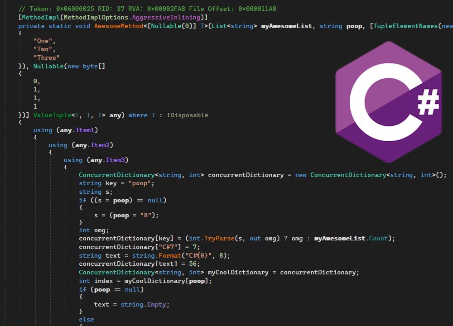The width and height of the screenshot is (453, 326).
Task: Click the Token RID comment line
Action: 147,9
